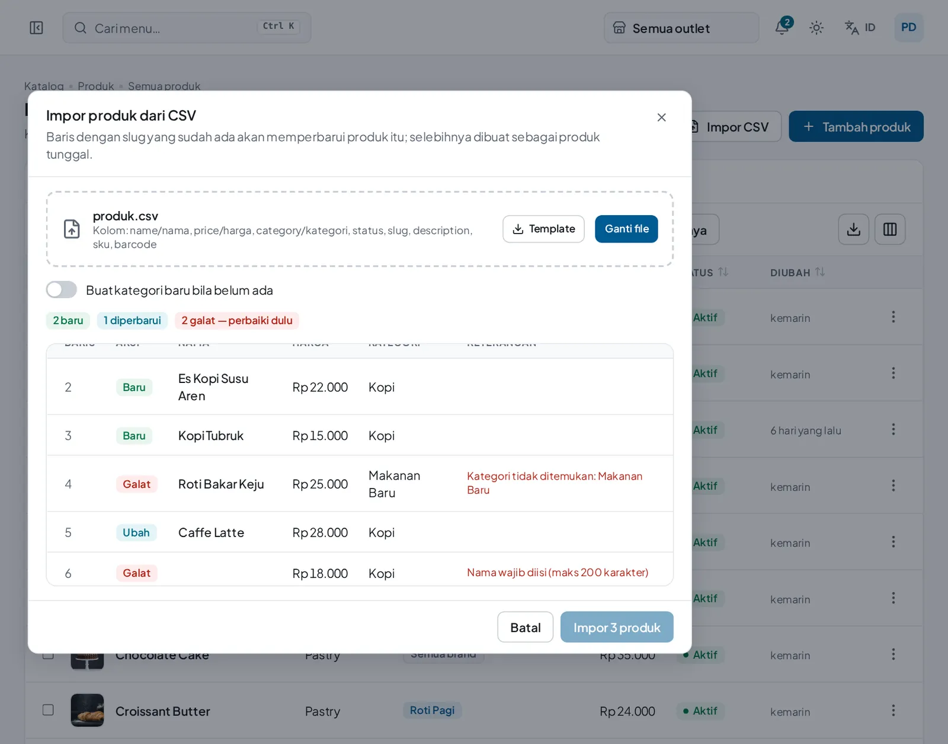This screenshot has height=744, width=948.
Task: Close the Impor produk dialog
Action: point(661,117)
